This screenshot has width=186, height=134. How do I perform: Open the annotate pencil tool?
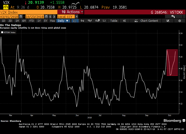(168, 21)
